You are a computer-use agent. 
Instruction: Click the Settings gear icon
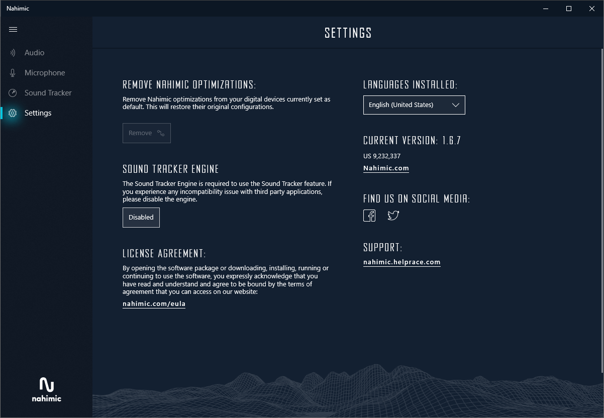[13, 113]
